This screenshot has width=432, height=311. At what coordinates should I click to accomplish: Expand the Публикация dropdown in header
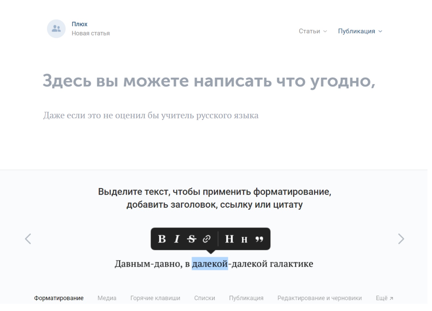pyautogui.click(x=360, y=31)
